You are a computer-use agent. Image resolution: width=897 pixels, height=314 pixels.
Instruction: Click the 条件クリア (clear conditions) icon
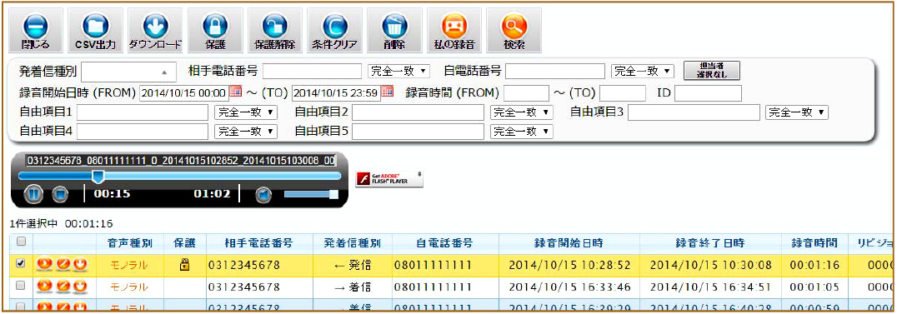334,31
